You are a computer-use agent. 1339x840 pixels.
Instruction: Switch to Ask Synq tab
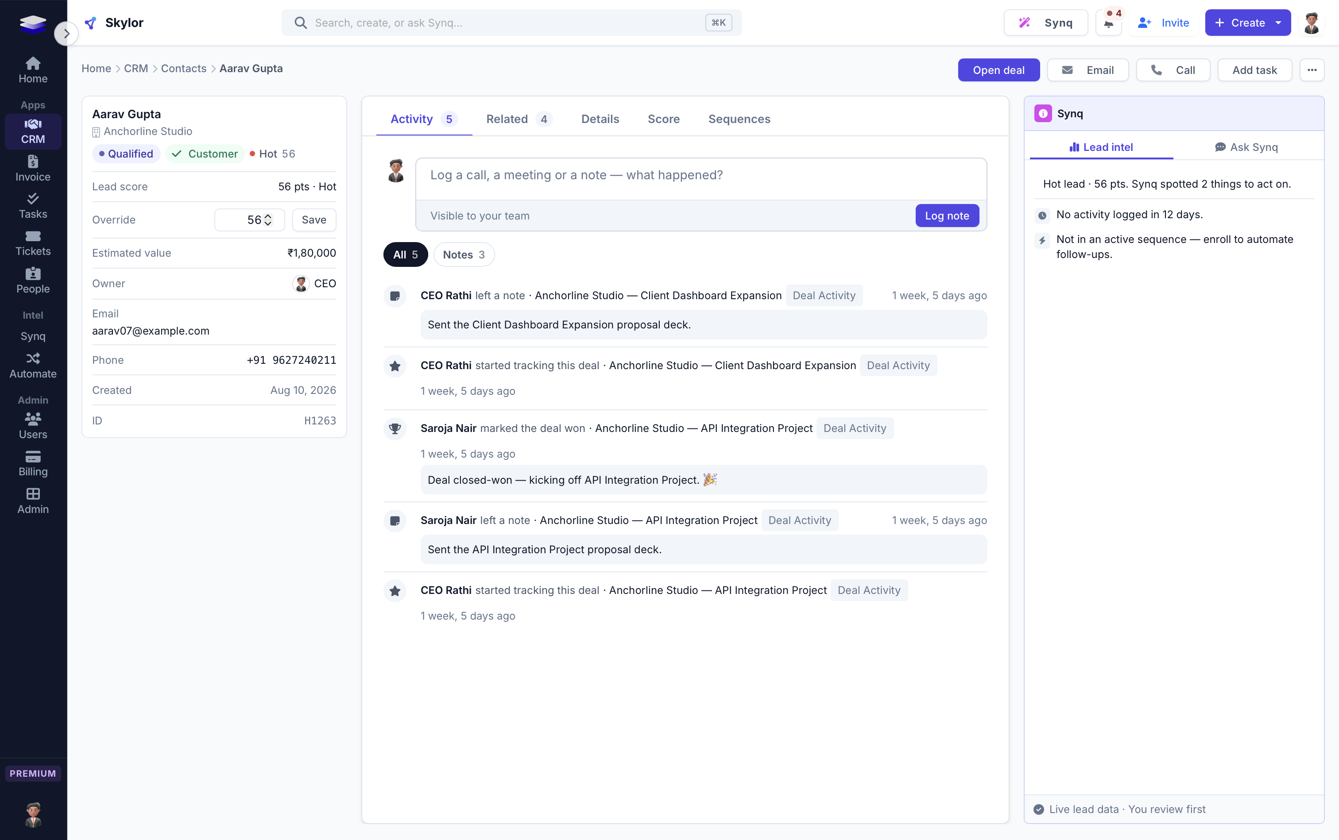[x=1246, y=147]
